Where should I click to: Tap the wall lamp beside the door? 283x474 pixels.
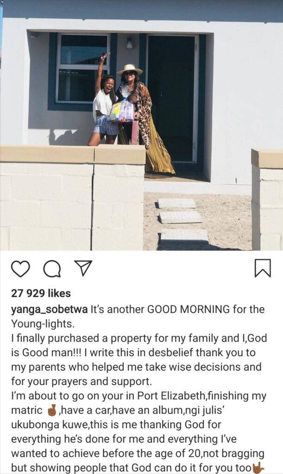(130, 42)
